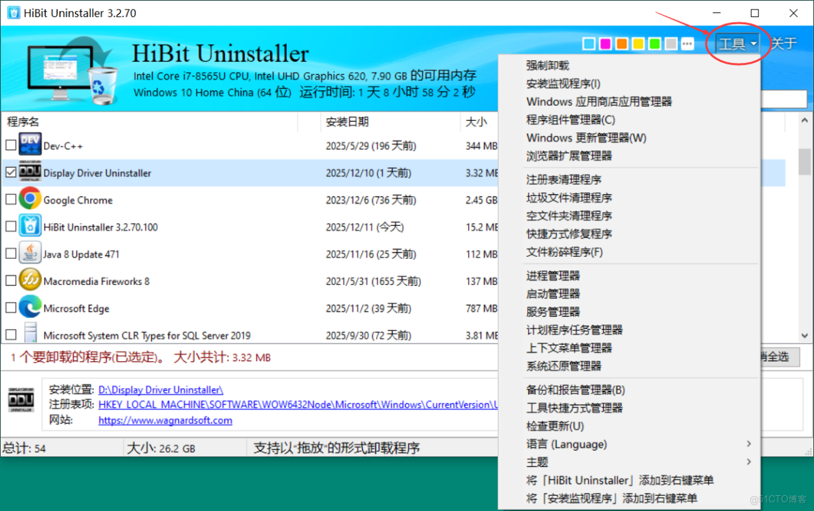This screenshot has height=511, width=814.
Task: Click the 消全选 button
Action: pos(780,356)
